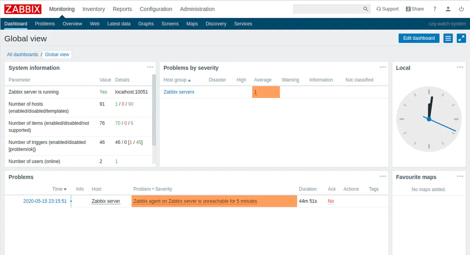This screenshot has height=255, width=470.
Task: Sort by Host group column header
Action: coord(177,80)
